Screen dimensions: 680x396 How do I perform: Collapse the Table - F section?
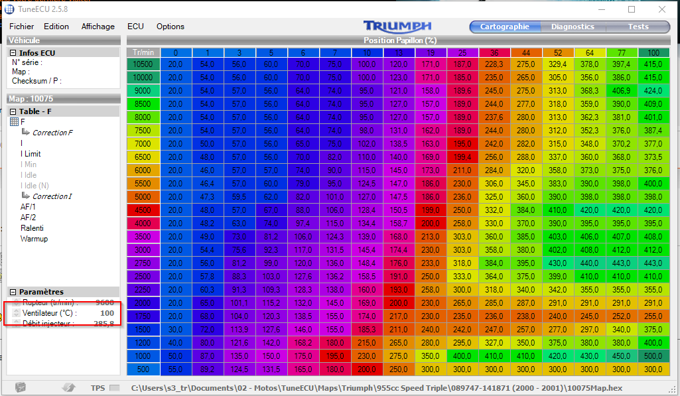click(x=13, y=111)
